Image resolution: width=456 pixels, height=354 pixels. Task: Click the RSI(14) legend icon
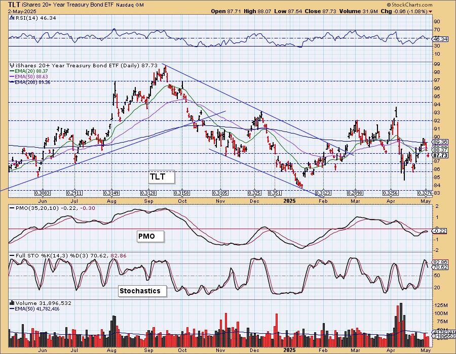coord(12,18)
